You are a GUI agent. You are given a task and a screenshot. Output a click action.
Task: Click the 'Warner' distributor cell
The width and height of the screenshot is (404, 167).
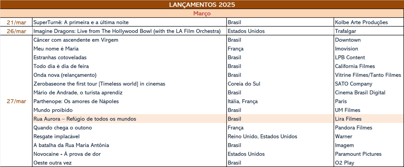343,137
